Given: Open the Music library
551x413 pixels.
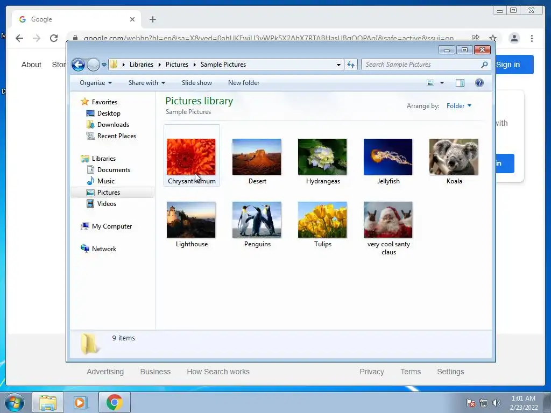Looking at the screenshot, I should pos(106,181).
